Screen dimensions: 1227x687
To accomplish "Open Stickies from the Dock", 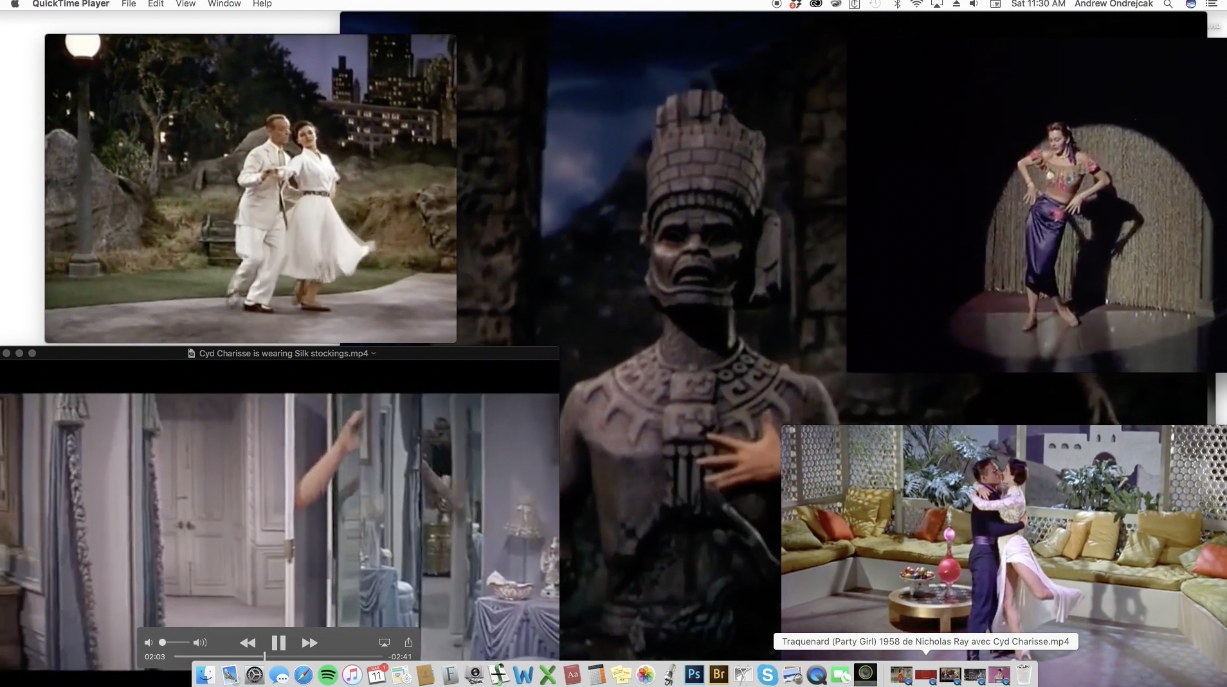I will pyautogui.click(x=621, y=675).
